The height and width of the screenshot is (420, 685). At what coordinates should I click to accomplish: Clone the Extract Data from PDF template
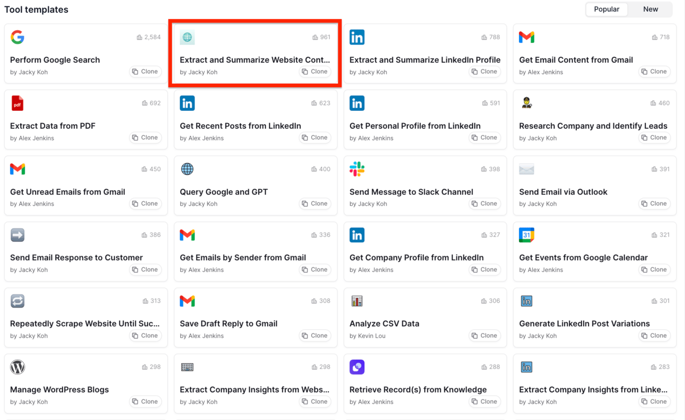(145, 137)
